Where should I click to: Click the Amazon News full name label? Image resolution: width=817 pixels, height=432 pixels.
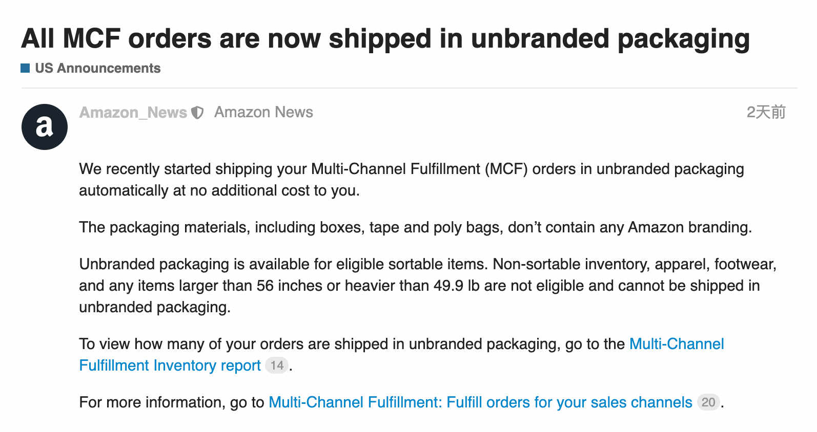click(263, 112)
